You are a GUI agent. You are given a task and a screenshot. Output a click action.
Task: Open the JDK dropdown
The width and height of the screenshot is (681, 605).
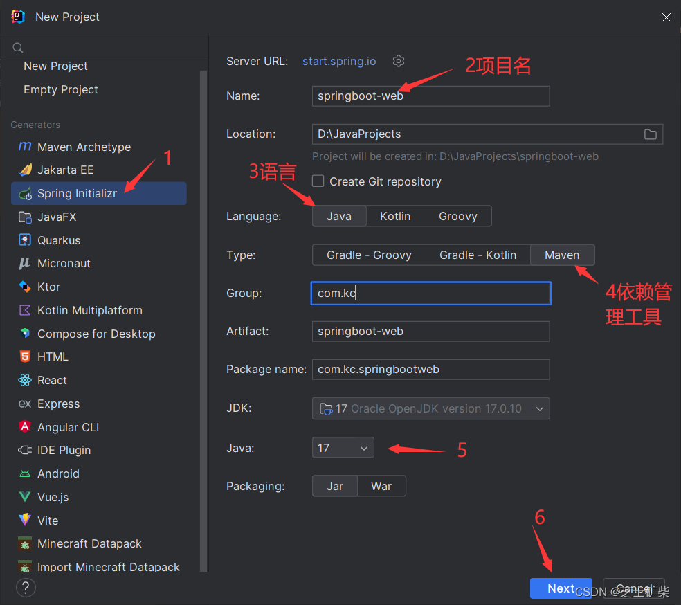[431, 408]
